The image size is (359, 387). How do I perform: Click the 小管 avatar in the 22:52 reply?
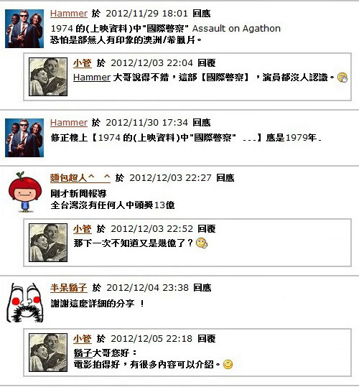[48, 243]
